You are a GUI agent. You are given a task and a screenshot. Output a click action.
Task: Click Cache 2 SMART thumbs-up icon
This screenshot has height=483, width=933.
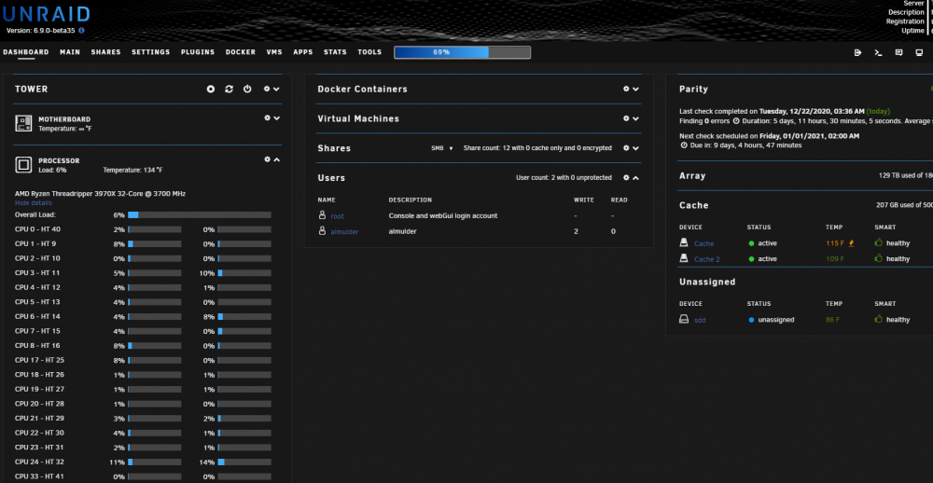pyautogui.click(x=878, y=258)
